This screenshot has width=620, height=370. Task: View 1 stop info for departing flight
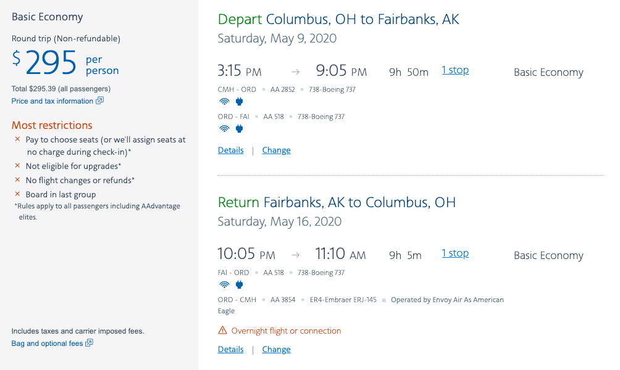tap(455, 70)
